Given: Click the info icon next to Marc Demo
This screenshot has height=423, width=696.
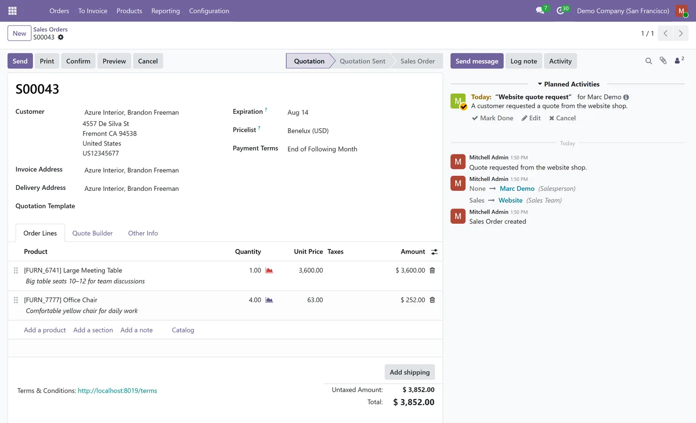Looking at the screenshot, I should [x=626, y=97].
